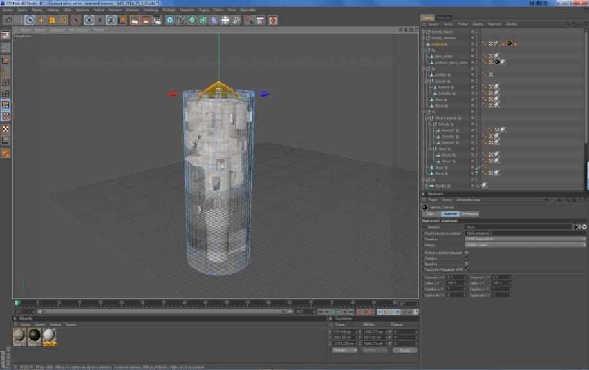Collapse the Okna a schody 3p group
Viewport: 589px width, 370px height.
coord(427,118)
